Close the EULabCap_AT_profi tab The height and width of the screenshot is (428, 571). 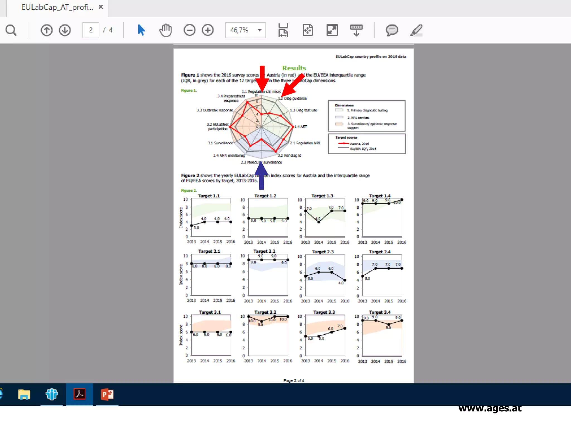(101, 7)
